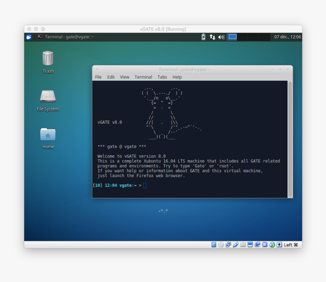326x282 pixels.
Task: Open the terminal window menu arrow
Action: [97, 70]
